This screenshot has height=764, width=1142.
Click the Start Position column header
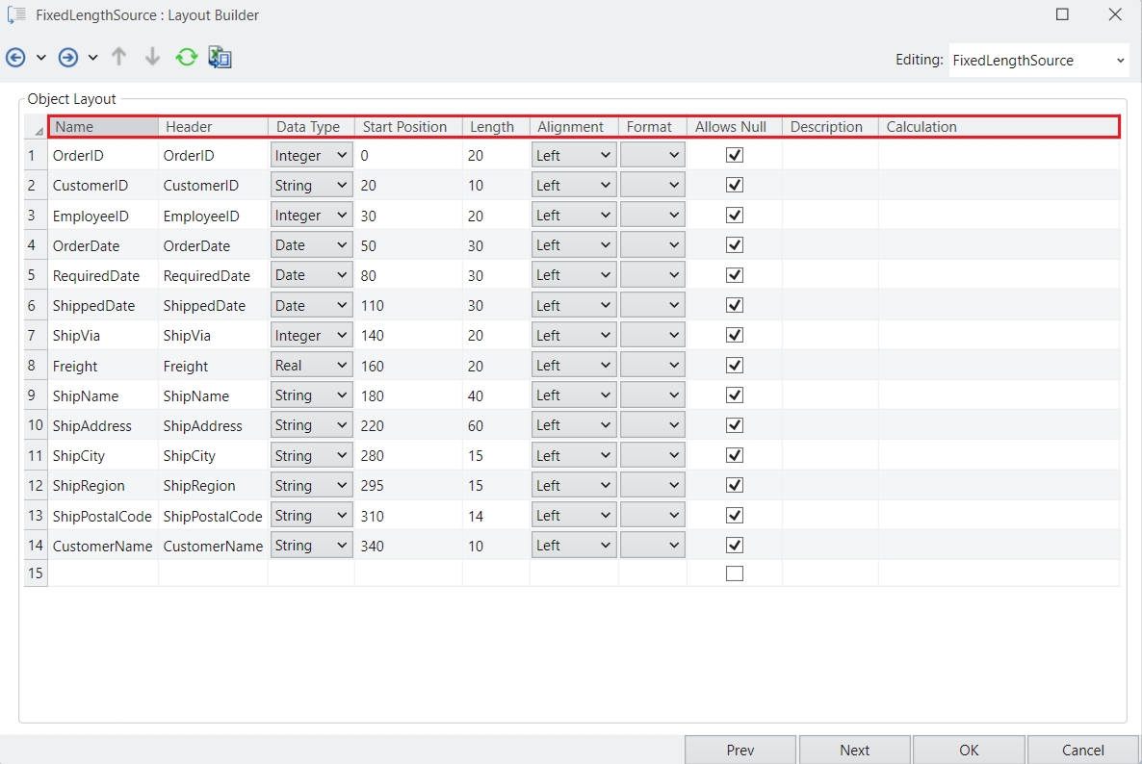point(405,127)
